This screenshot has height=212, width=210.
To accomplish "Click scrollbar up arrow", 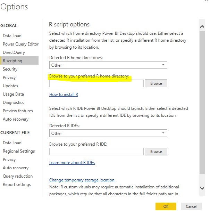I will point(202,26).
